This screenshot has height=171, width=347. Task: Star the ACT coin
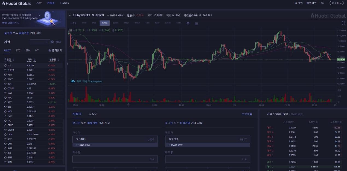coord(5,102)
